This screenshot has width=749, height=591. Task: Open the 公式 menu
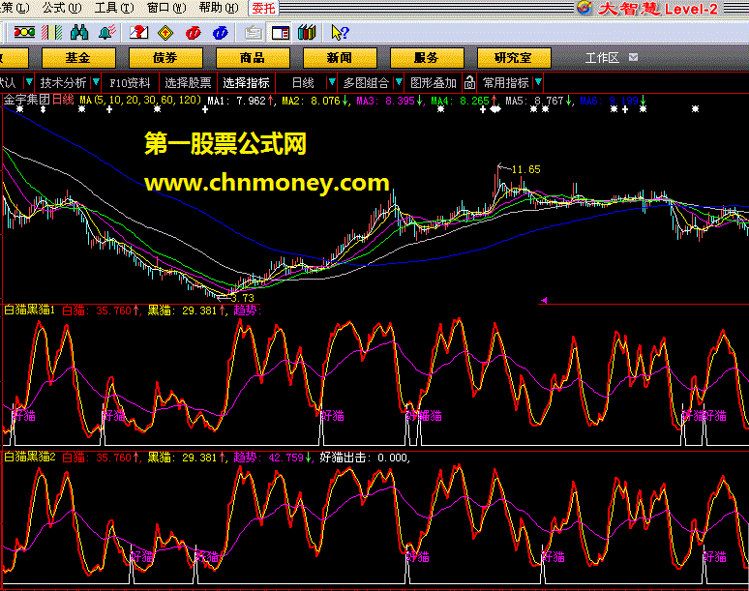62,8
